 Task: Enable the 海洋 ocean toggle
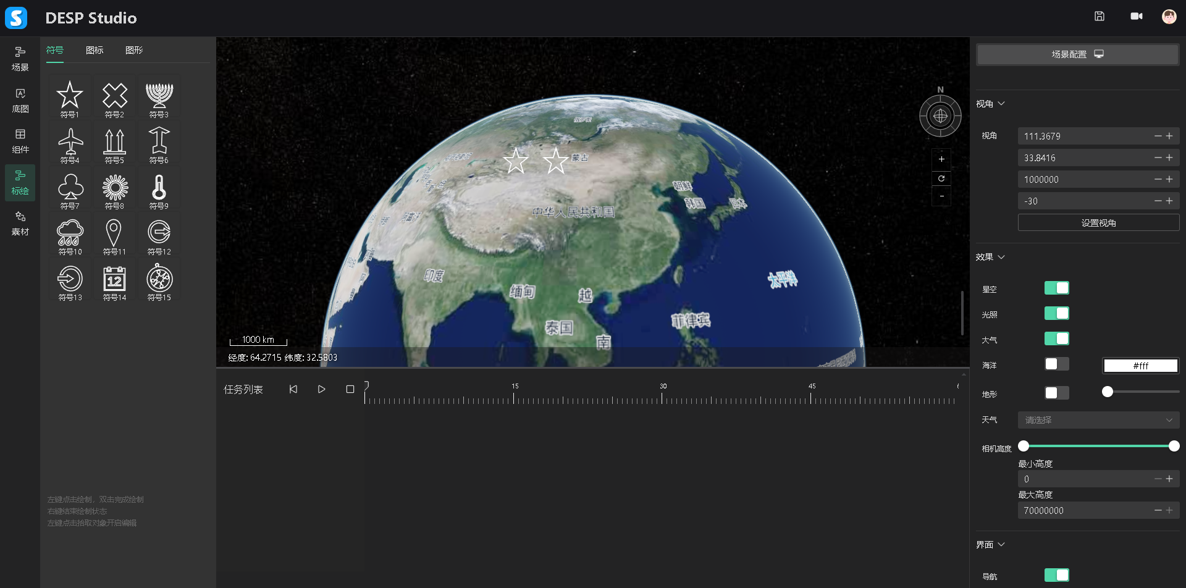(x=1056, y=364)
